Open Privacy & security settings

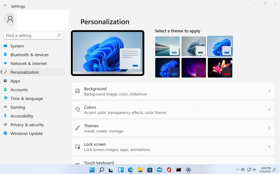click(27, 125)
